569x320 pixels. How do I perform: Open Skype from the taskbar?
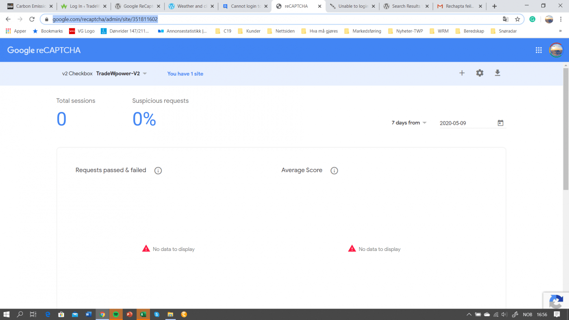156,314
